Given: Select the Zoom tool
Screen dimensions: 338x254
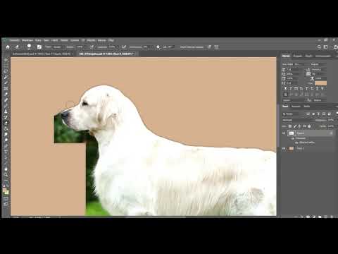Looking at the screenshot, I should [6, 174].
